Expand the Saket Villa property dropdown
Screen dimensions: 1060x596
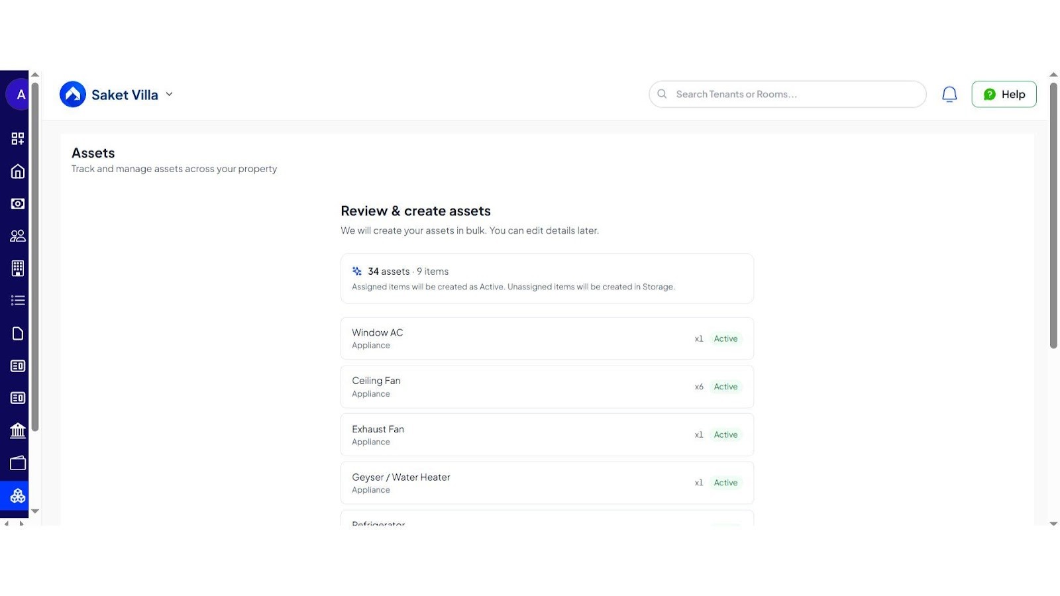coord(169,95)
